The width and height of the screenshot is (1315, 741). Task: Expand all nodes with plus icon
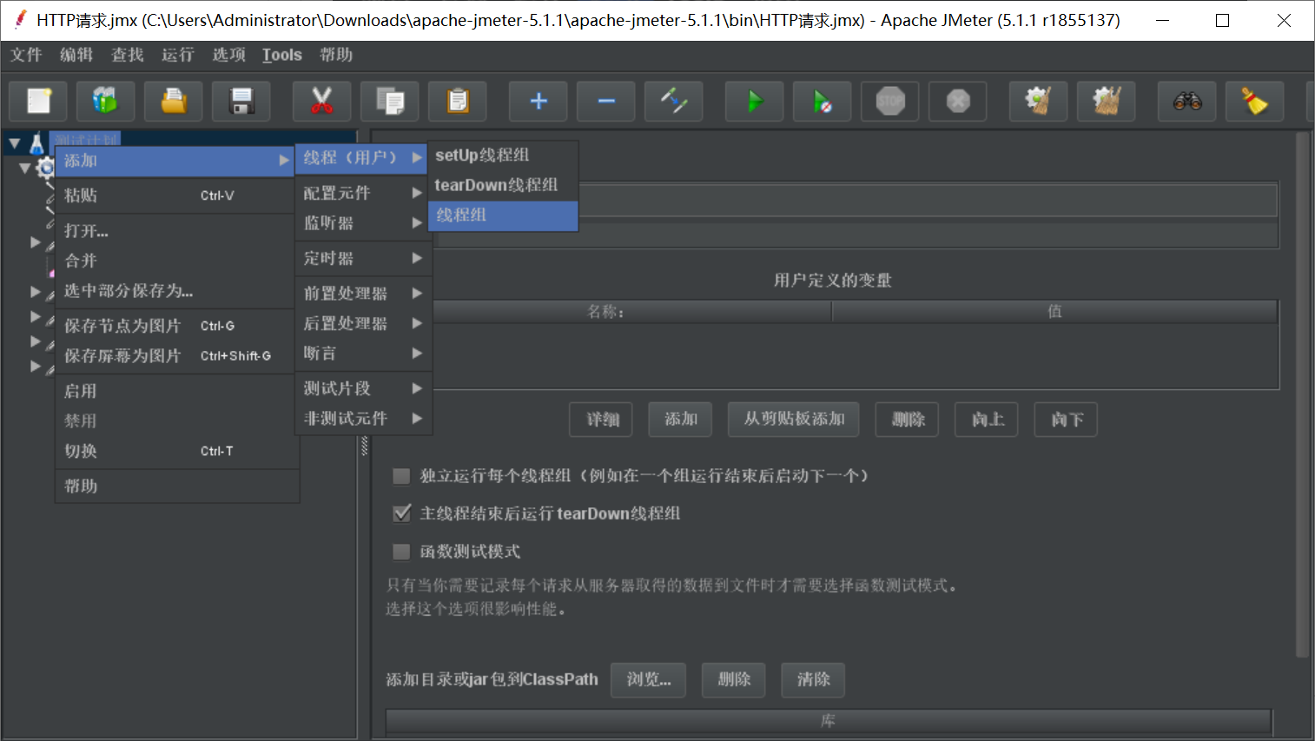click(539, 102)
